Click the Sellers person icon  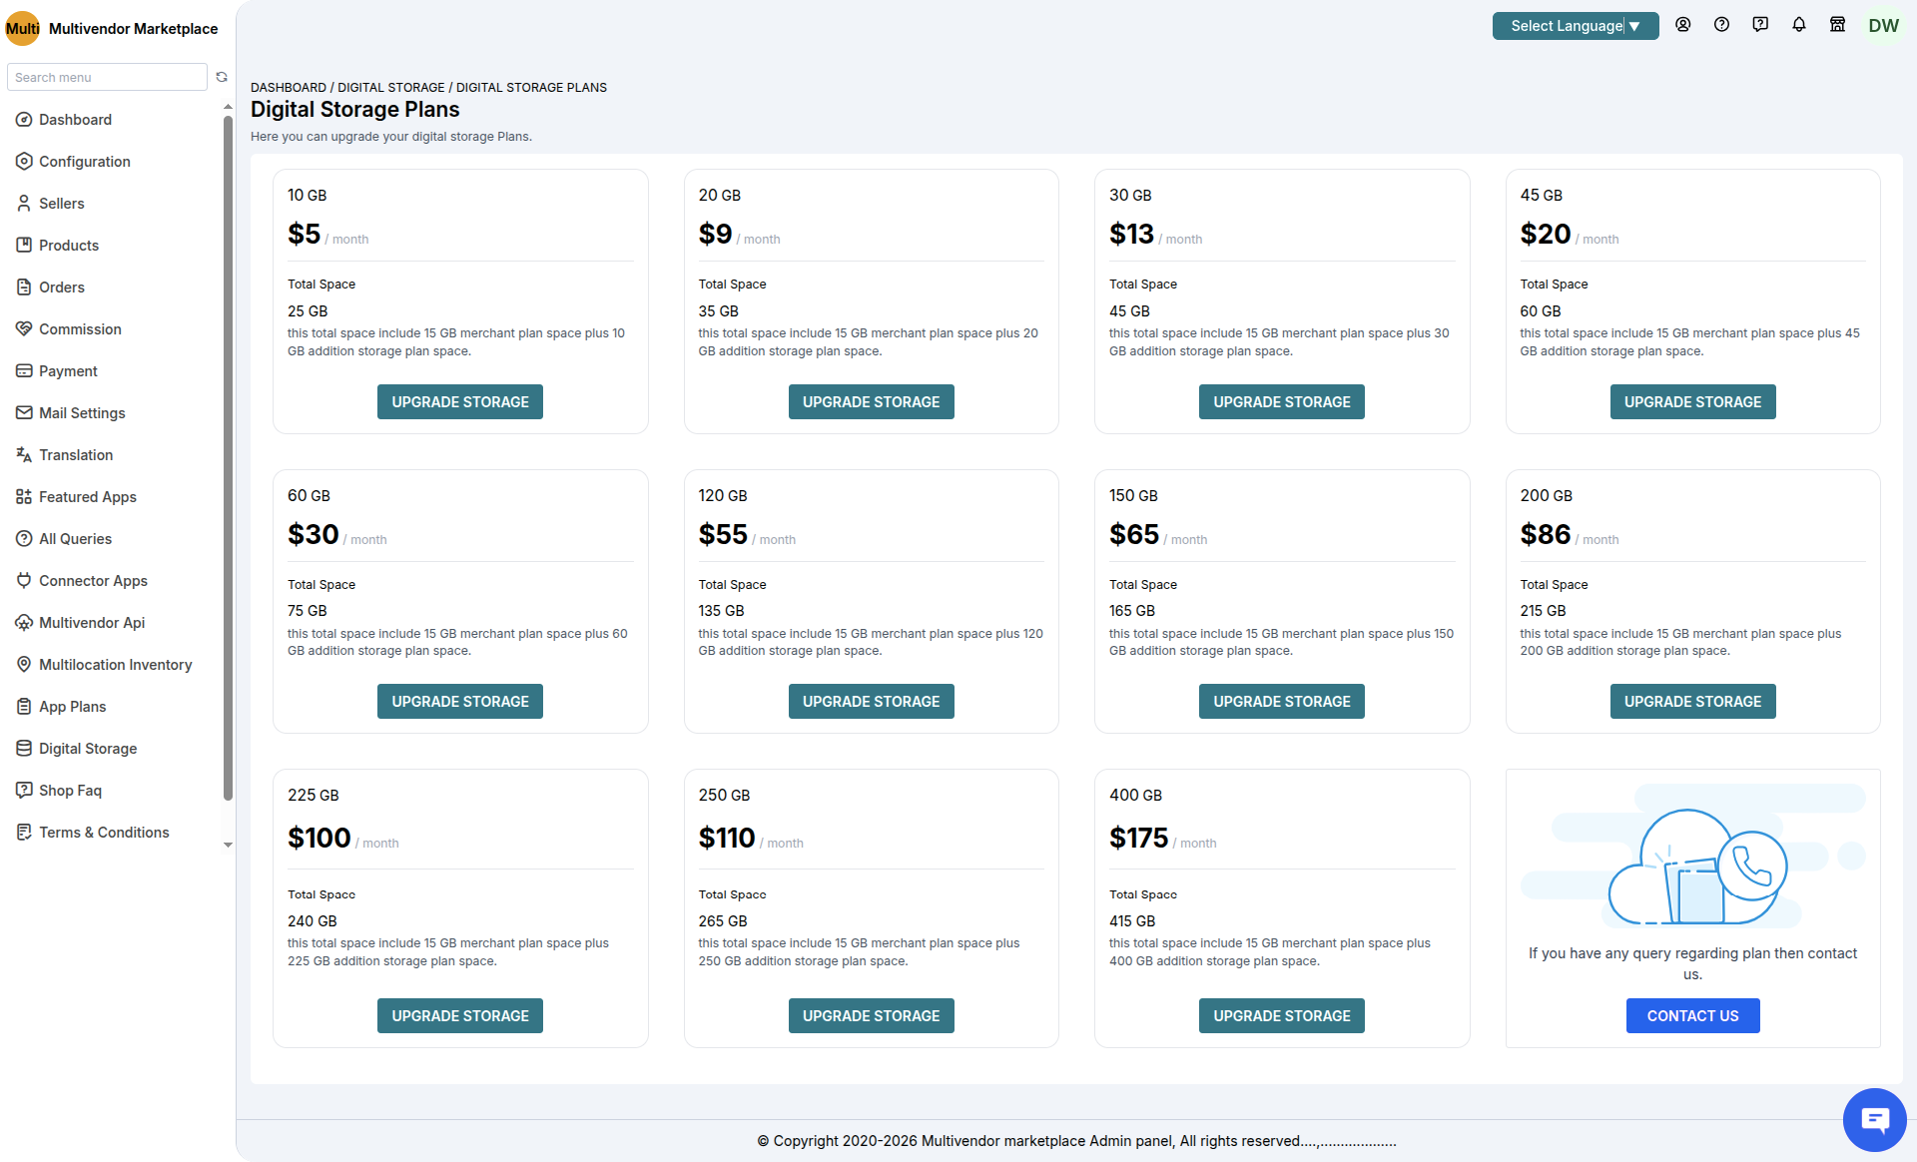click(24, 204)
